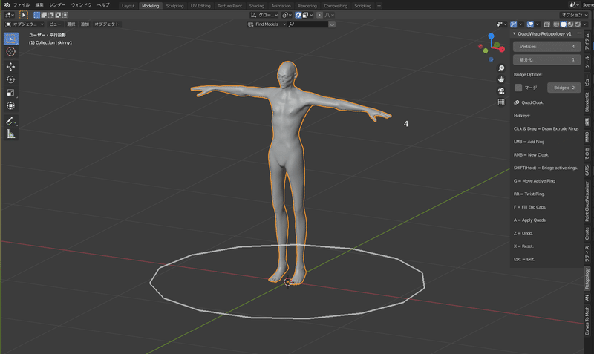The width and height of the screenshot is (594, 354).
Task: Open shading options dropdown arrow
Action: click(x=584, y=24)
